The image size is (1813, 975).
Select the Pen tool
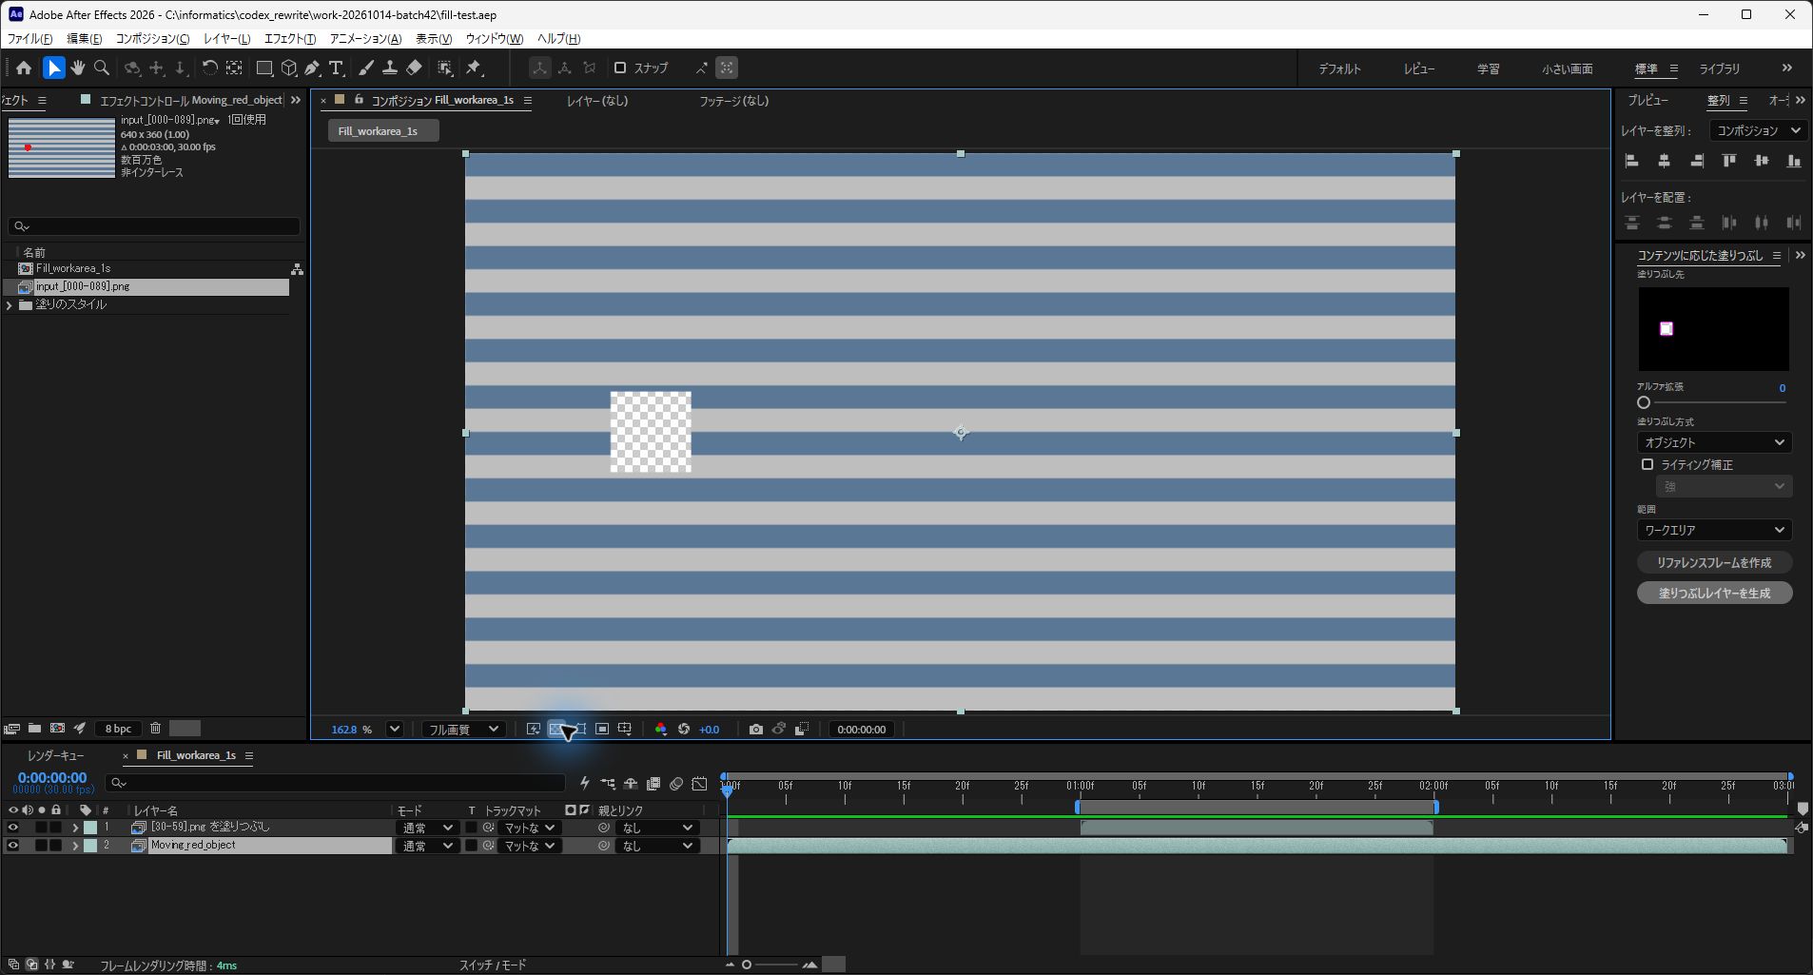click(x=312, y=68)
